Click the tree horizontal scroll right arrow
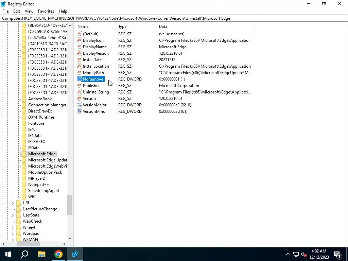The height and width of the screenshot is (261, 348). pyautogui.click(x=64, y=244)
